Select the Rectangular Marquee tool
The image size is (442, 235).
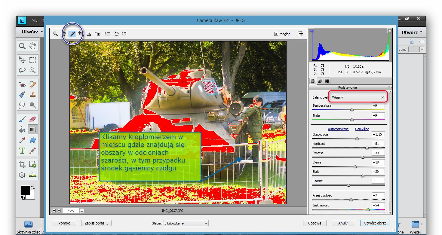click(32, 60)
